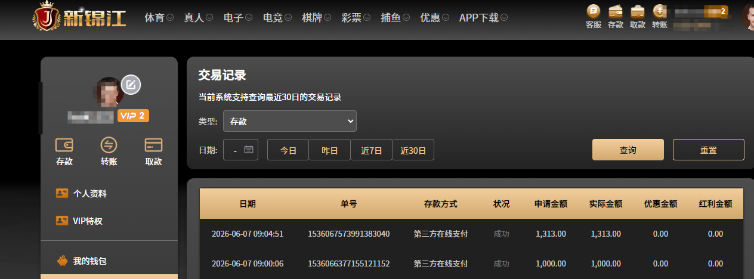Open the 类型 dropdown showing 存款

(x=290, y=121)
